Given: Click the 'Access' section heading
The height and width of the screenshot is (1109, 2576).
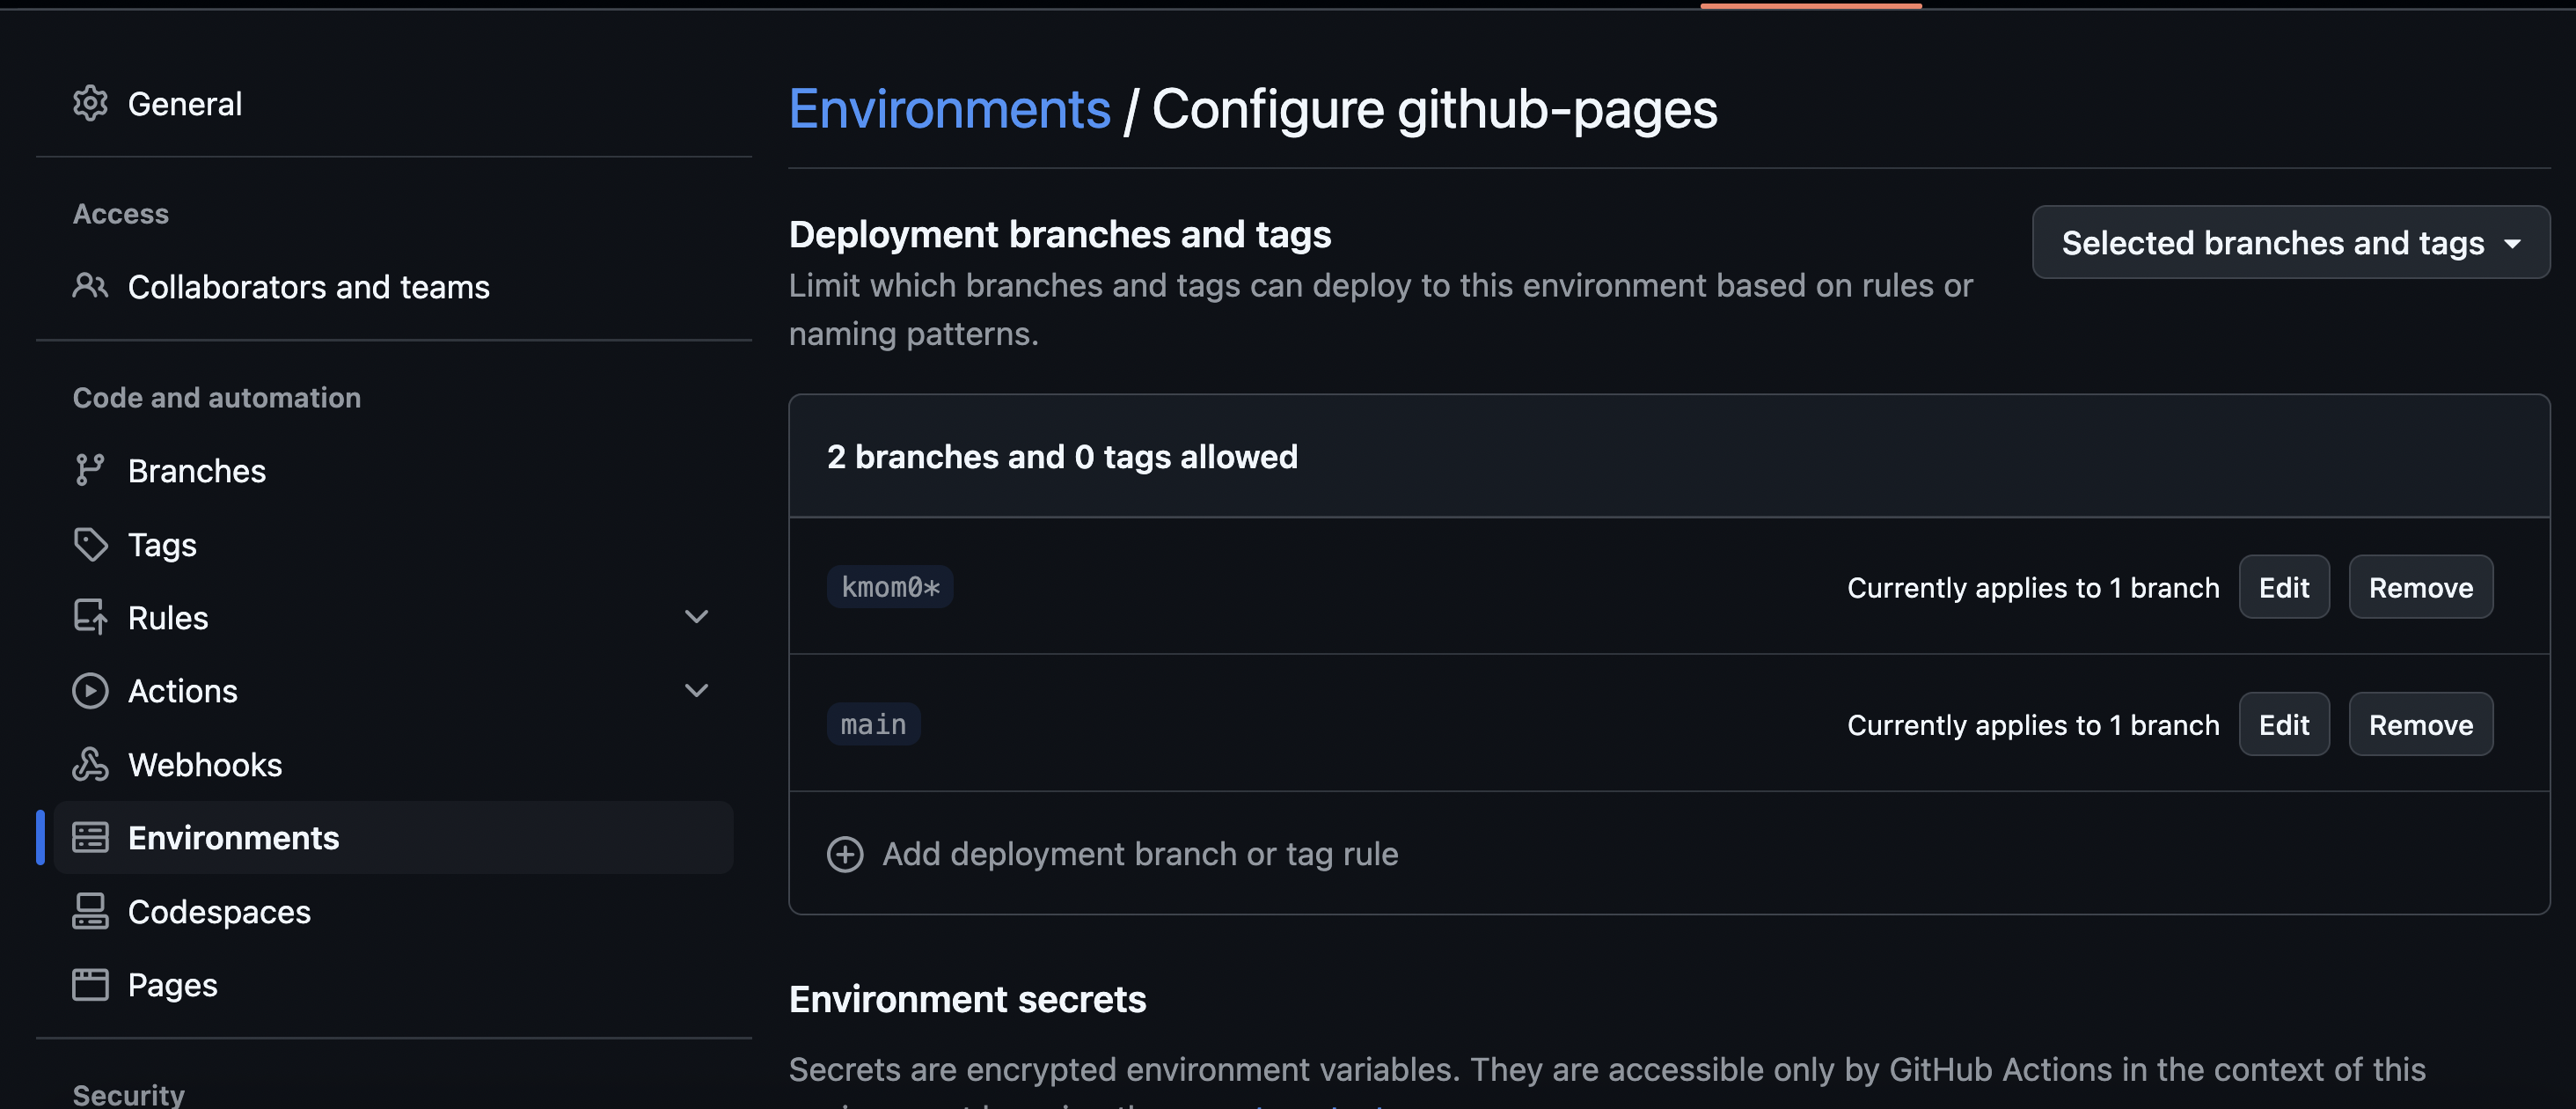Looking at the screenshot, I should [121, 214].
